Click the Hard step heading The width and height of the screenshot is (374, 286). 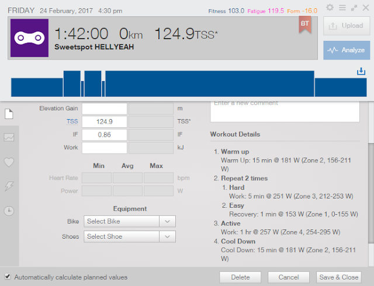pyautogui.click(x=237, y=187)
